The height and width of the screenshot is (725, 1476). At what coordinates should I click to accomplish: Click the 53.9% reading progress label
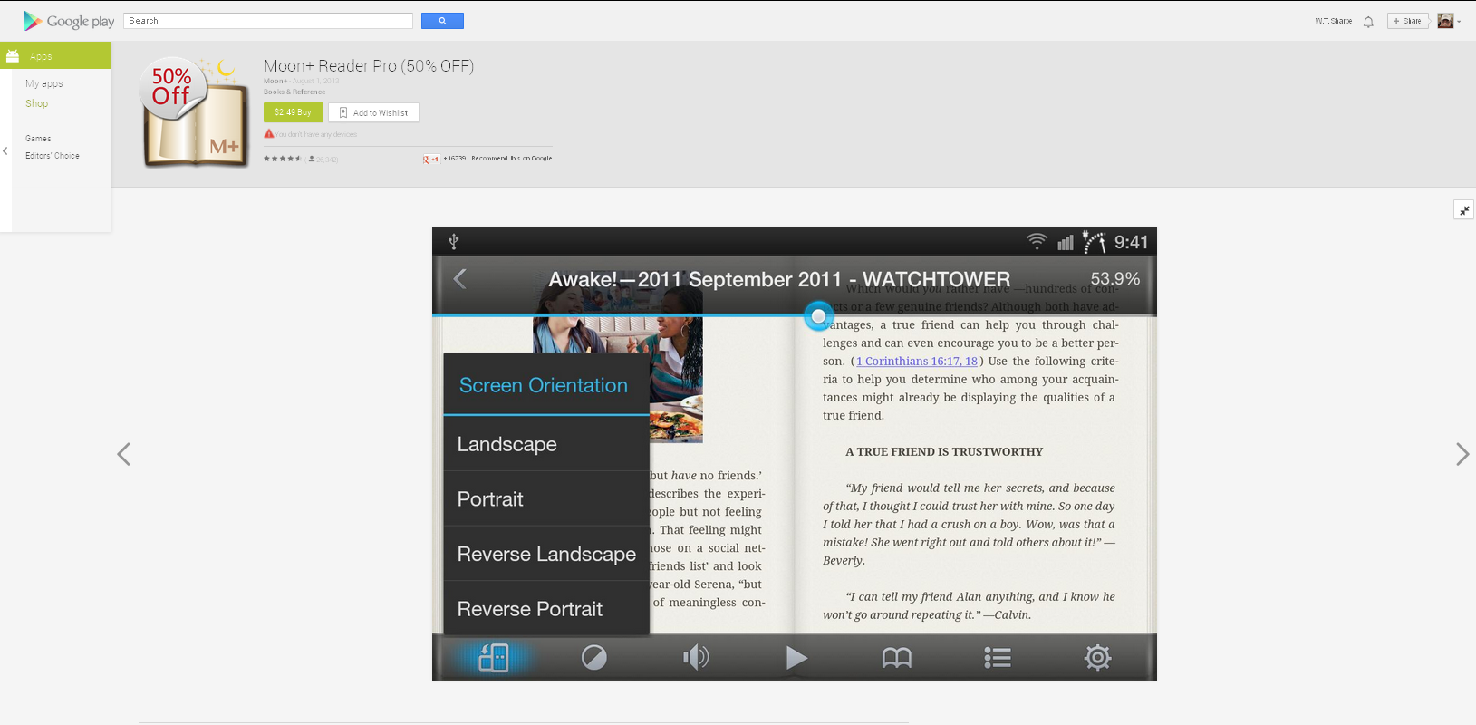[1114, 279]
